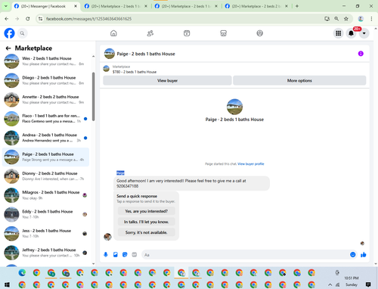
Task: Open the Facebook search magnifier
Action: (x=22, y=33)
